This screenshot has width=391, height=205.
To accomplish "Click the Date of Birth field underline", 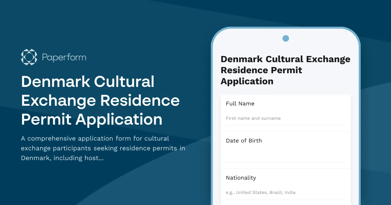I will tap(286, 162).
